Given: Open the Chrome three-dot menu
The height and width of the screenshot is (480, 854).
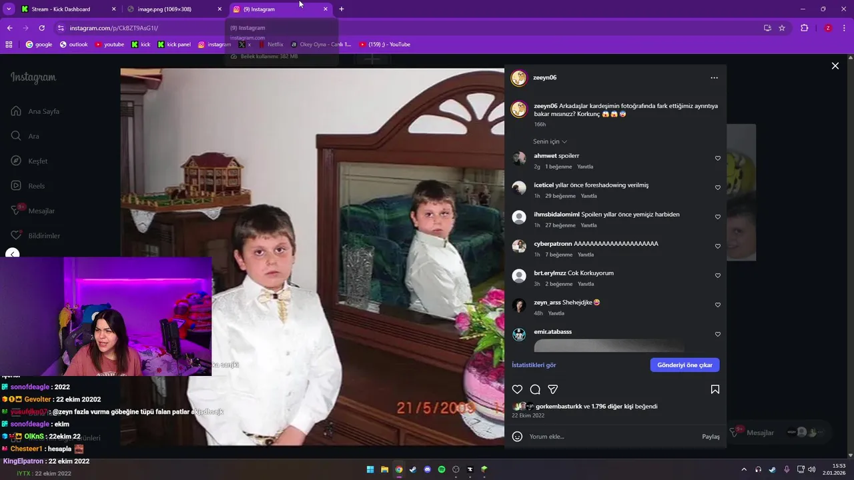Looking at the screenshot, I should coord(845,28).
